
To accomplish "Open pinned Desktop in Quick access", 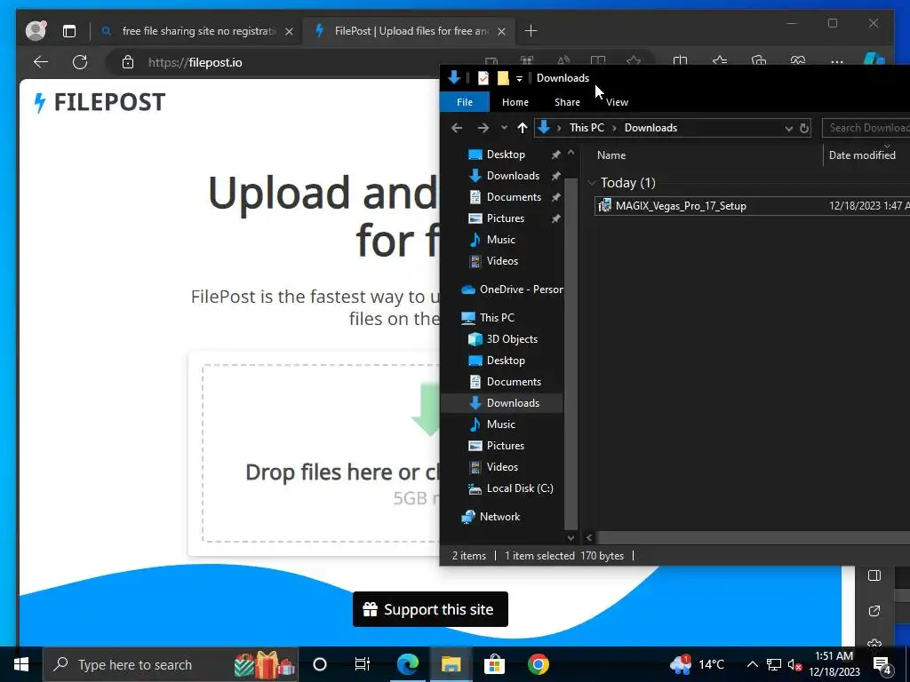I will [x=506, y=155].
